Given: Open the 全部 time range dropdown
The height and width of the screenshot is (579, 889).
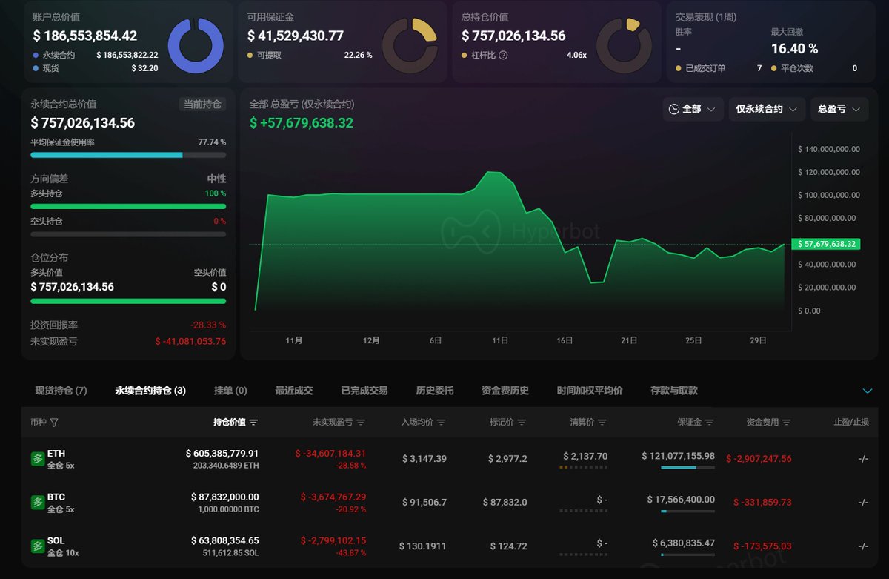Looking at the screenshot, I should 693,109.
